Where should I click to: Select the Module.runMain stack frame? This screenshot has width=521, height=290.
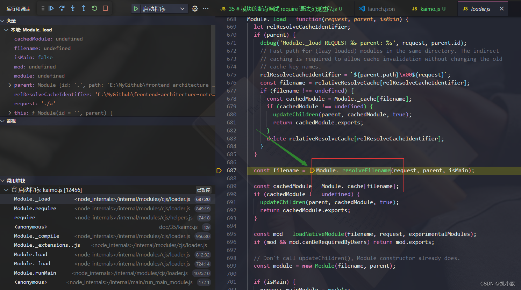point(108,273)
